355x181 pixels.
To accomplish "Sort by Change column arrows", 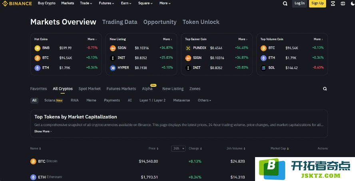I will point(201,148).
